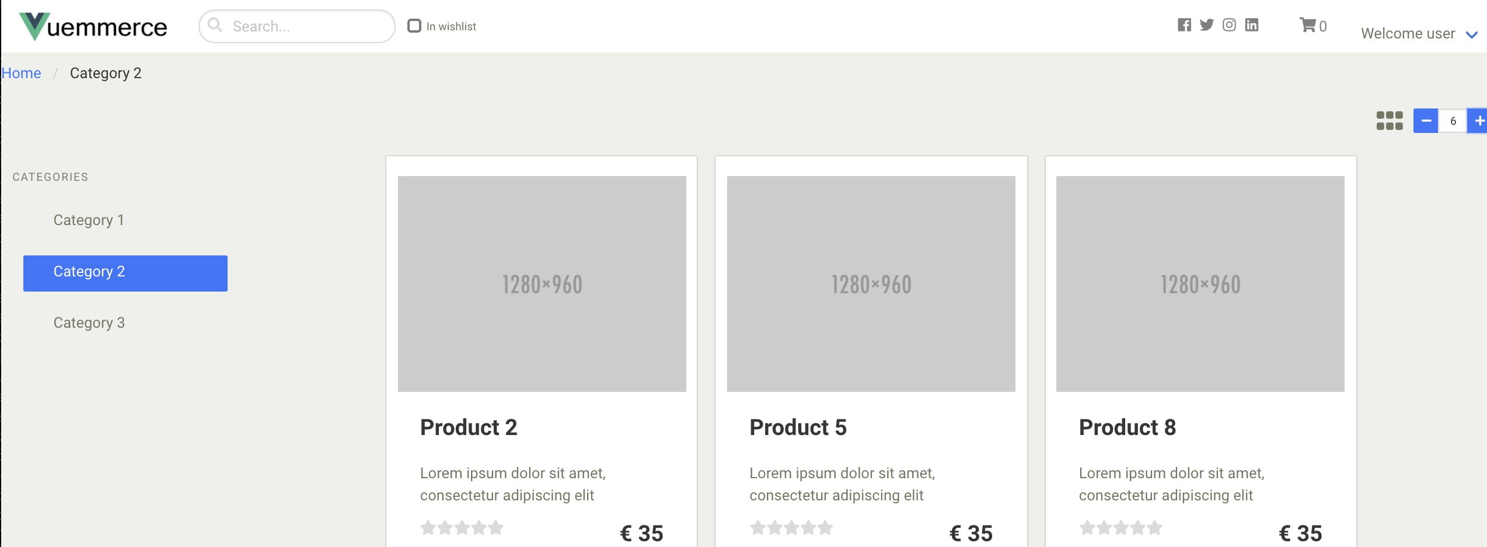Click the grid view layout icon
This screenshot has height=547, width=1487.
[1390, 121]
